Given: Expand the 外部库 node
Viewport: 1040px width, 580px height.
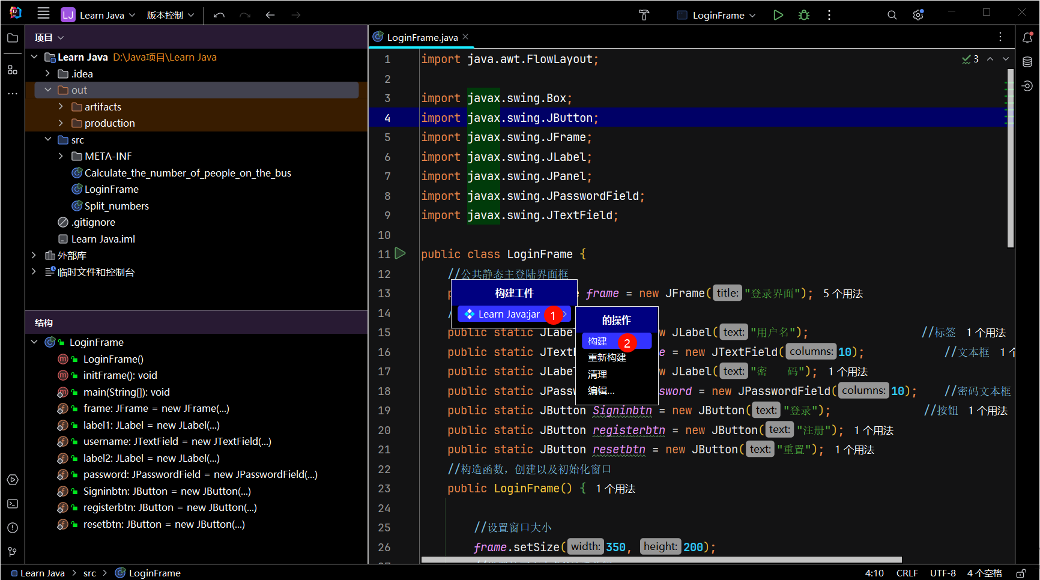Looking at the screenshot, I should (34, 255).
